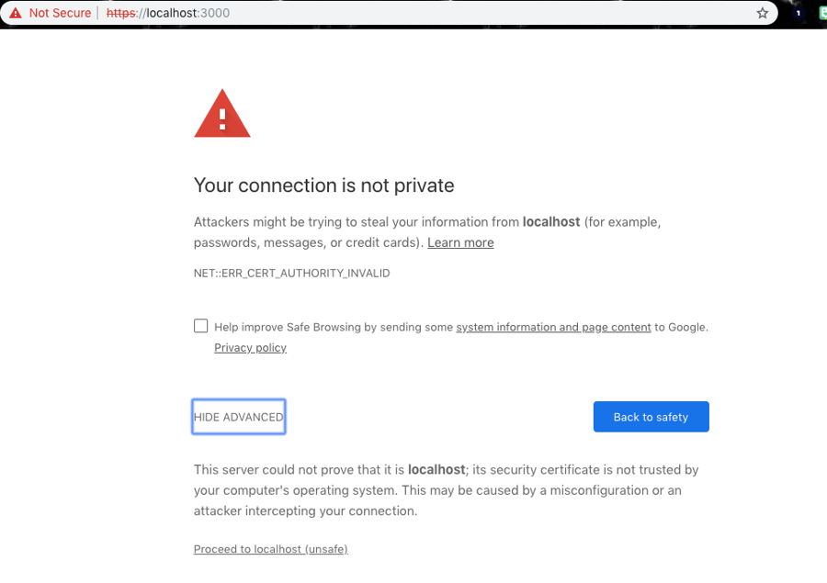Click the Back to safety button
This screenshot has width=827, height=583.
[x=651, y=417]
